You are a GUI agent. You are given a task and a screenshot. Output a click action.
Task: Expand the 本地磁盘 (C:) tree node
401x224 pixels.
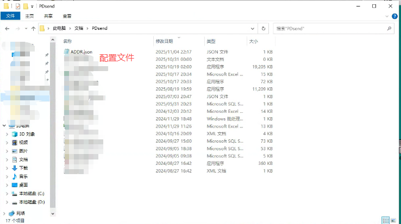point(7,193)
